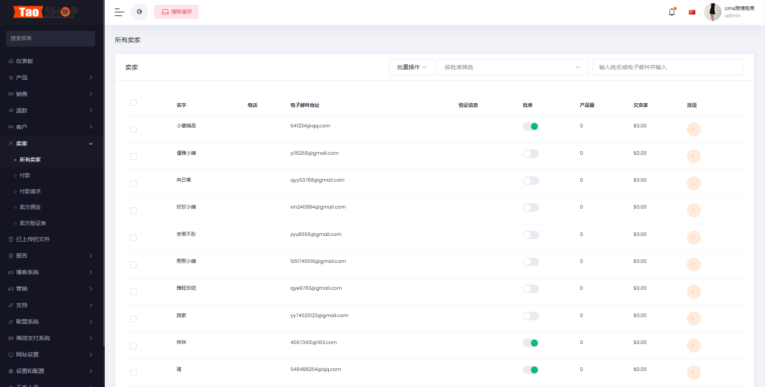Open options menu for seller 向日葵
This screenshot has width=765, height=387.
pyautogui.click(x=693, y=183)
